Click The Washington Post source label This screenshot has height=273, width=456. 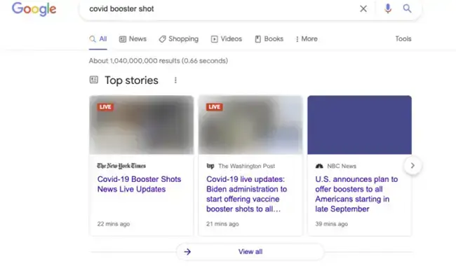click(x=247, y=166)
